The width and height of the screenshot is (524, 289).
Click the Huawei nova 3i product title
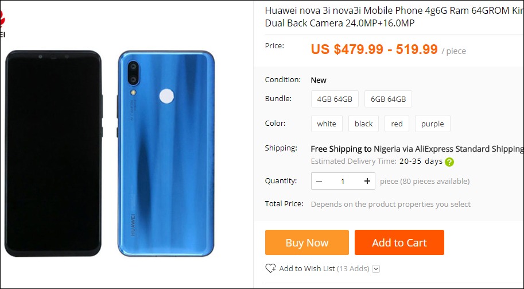[x=394, y=17]
